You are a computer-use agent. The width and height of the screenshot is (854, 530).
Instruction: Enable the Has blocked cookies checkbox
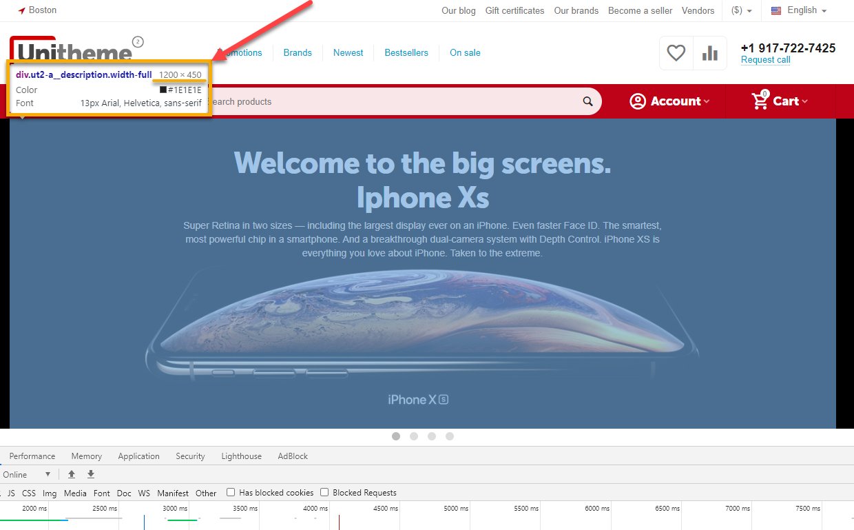(231, 492)
